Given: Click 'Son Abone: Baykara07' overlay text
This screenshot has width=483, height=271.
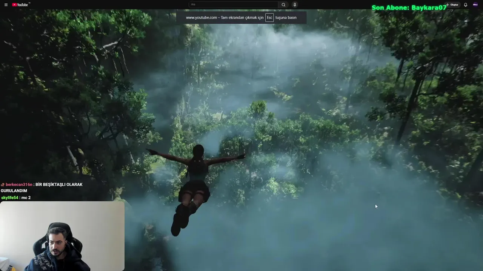Looking at the screenshot, I should pyautogui.click(x=409, y=8).
